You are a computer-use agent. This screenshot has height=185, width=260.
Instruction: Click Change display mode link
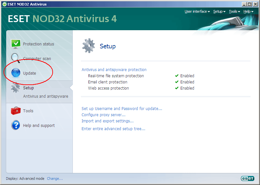[55, 179]
